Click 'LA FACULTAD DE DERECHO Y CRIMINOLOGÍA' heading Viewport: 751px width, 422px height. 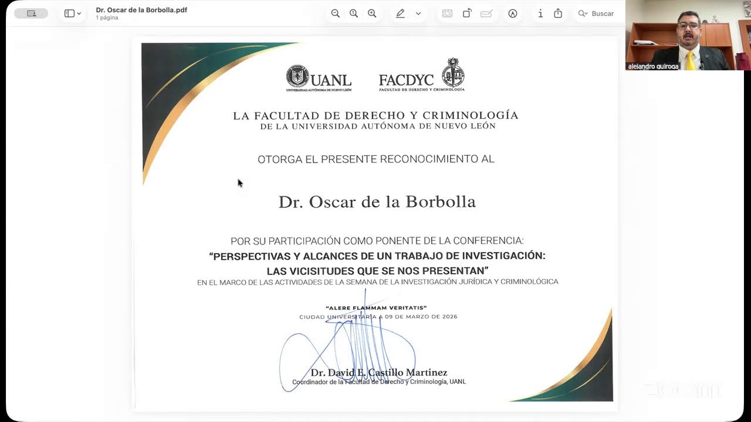375,115
